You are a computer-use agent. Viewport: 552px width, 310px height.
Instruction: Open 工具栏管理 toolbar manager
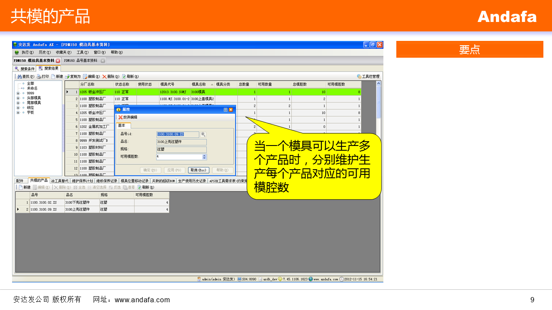click(359, 77)
